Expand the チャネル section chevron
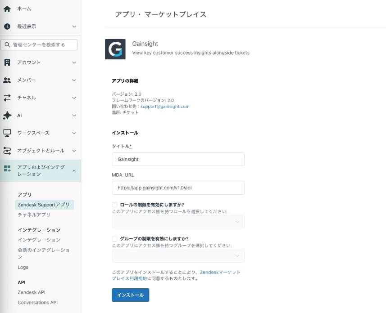 [x=74, y=98]
